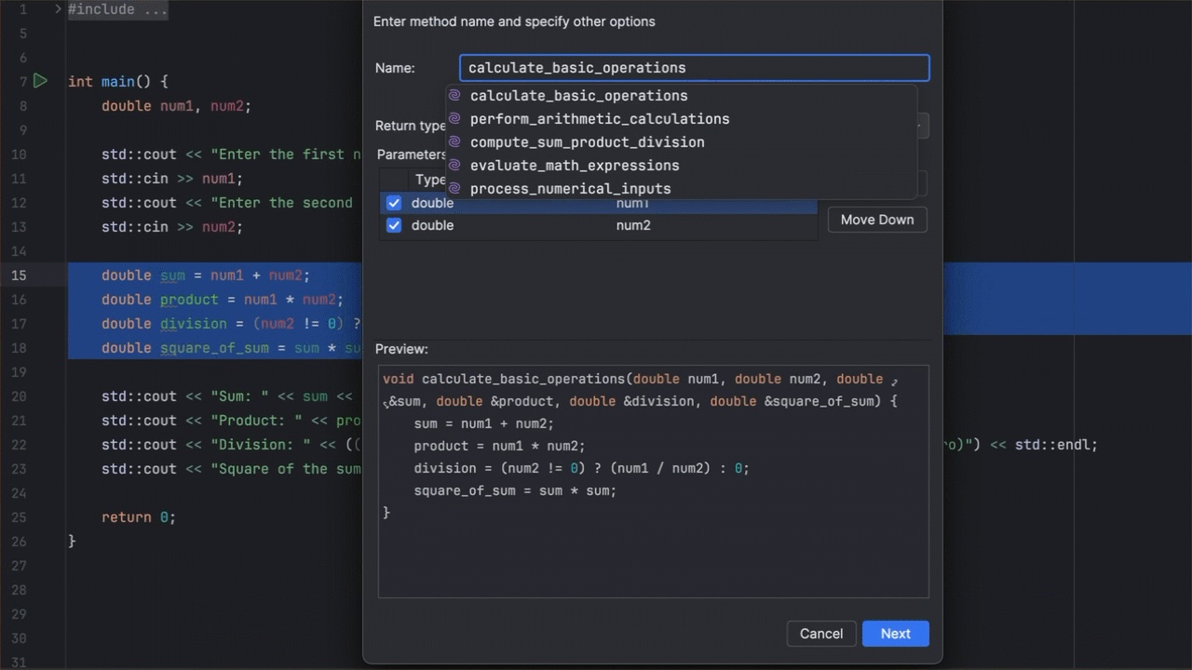
Task: Select the "double" type cell of num2
Action: 432,225
